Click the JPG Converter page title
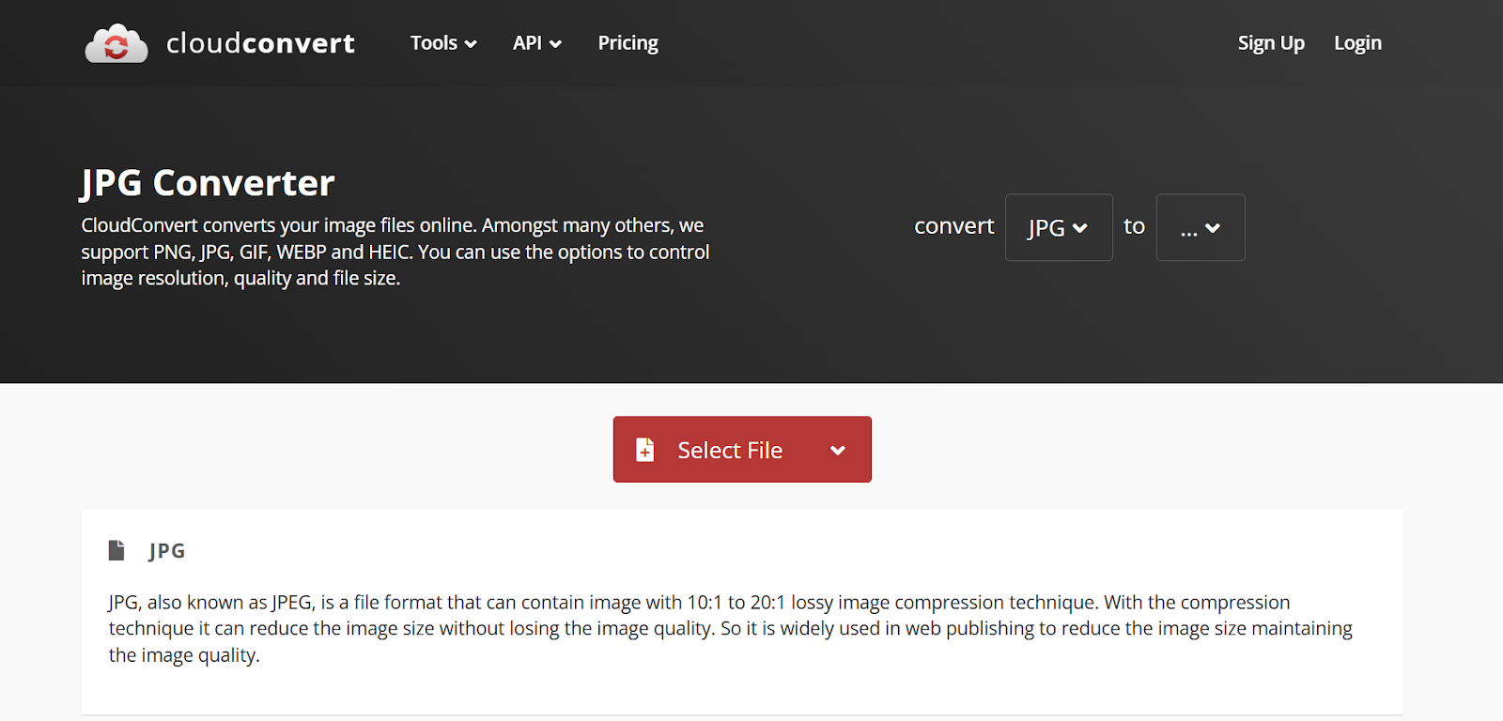The height and width of the screenshot is (721, 1503). 208,183
